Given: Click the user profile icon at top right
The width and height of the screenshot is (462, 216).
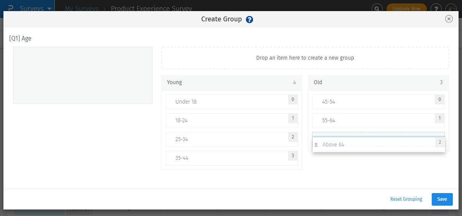Looking at the screenshot, I should [x=451, y=8].
